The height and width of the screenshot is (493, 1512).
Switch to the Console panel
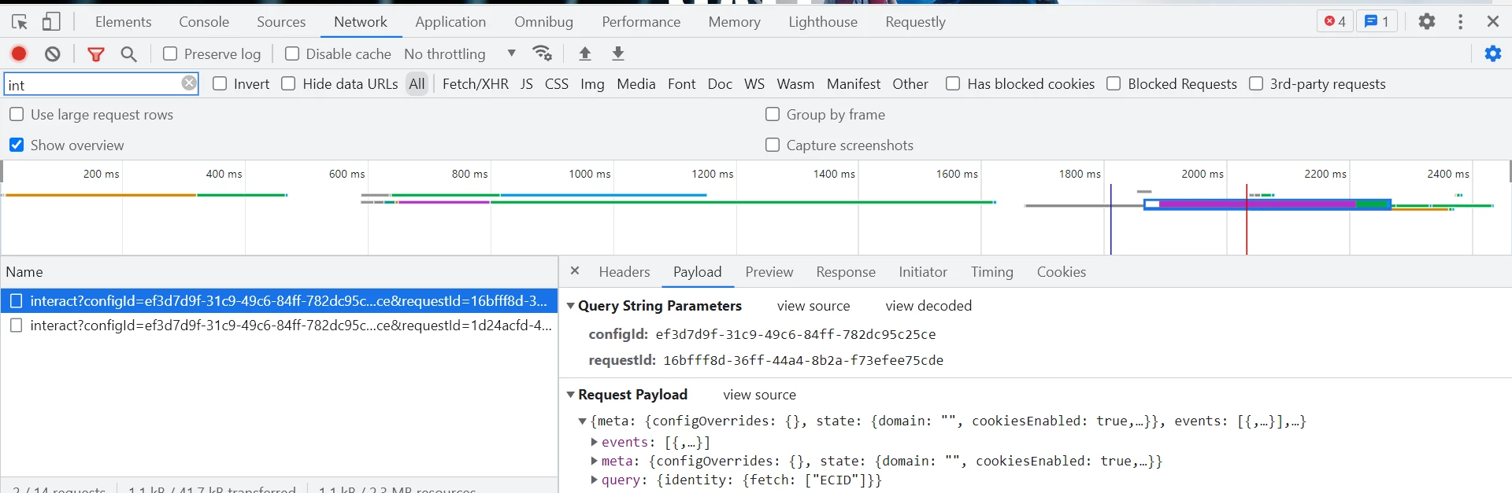pyautogui.click(x=204, y=22)
